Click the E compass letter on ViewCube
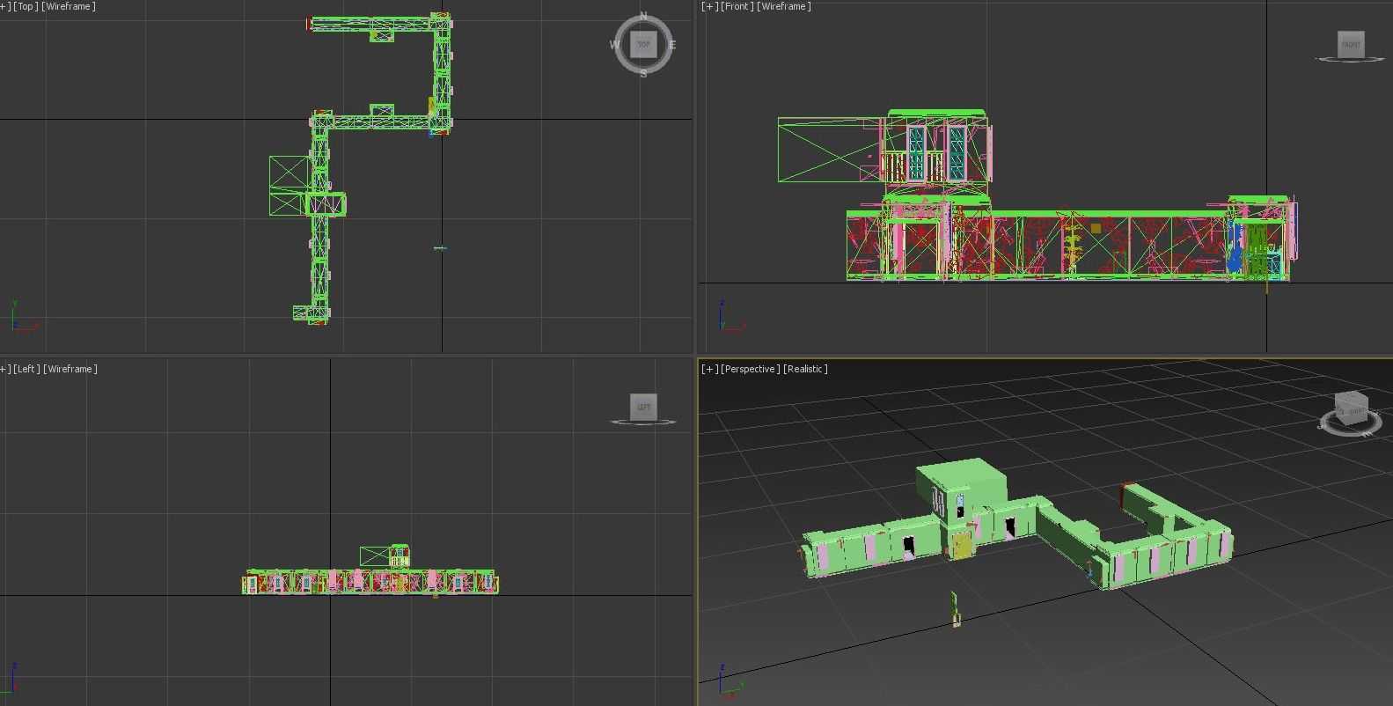The image size is (1393, 706). [x=672, y=45]
